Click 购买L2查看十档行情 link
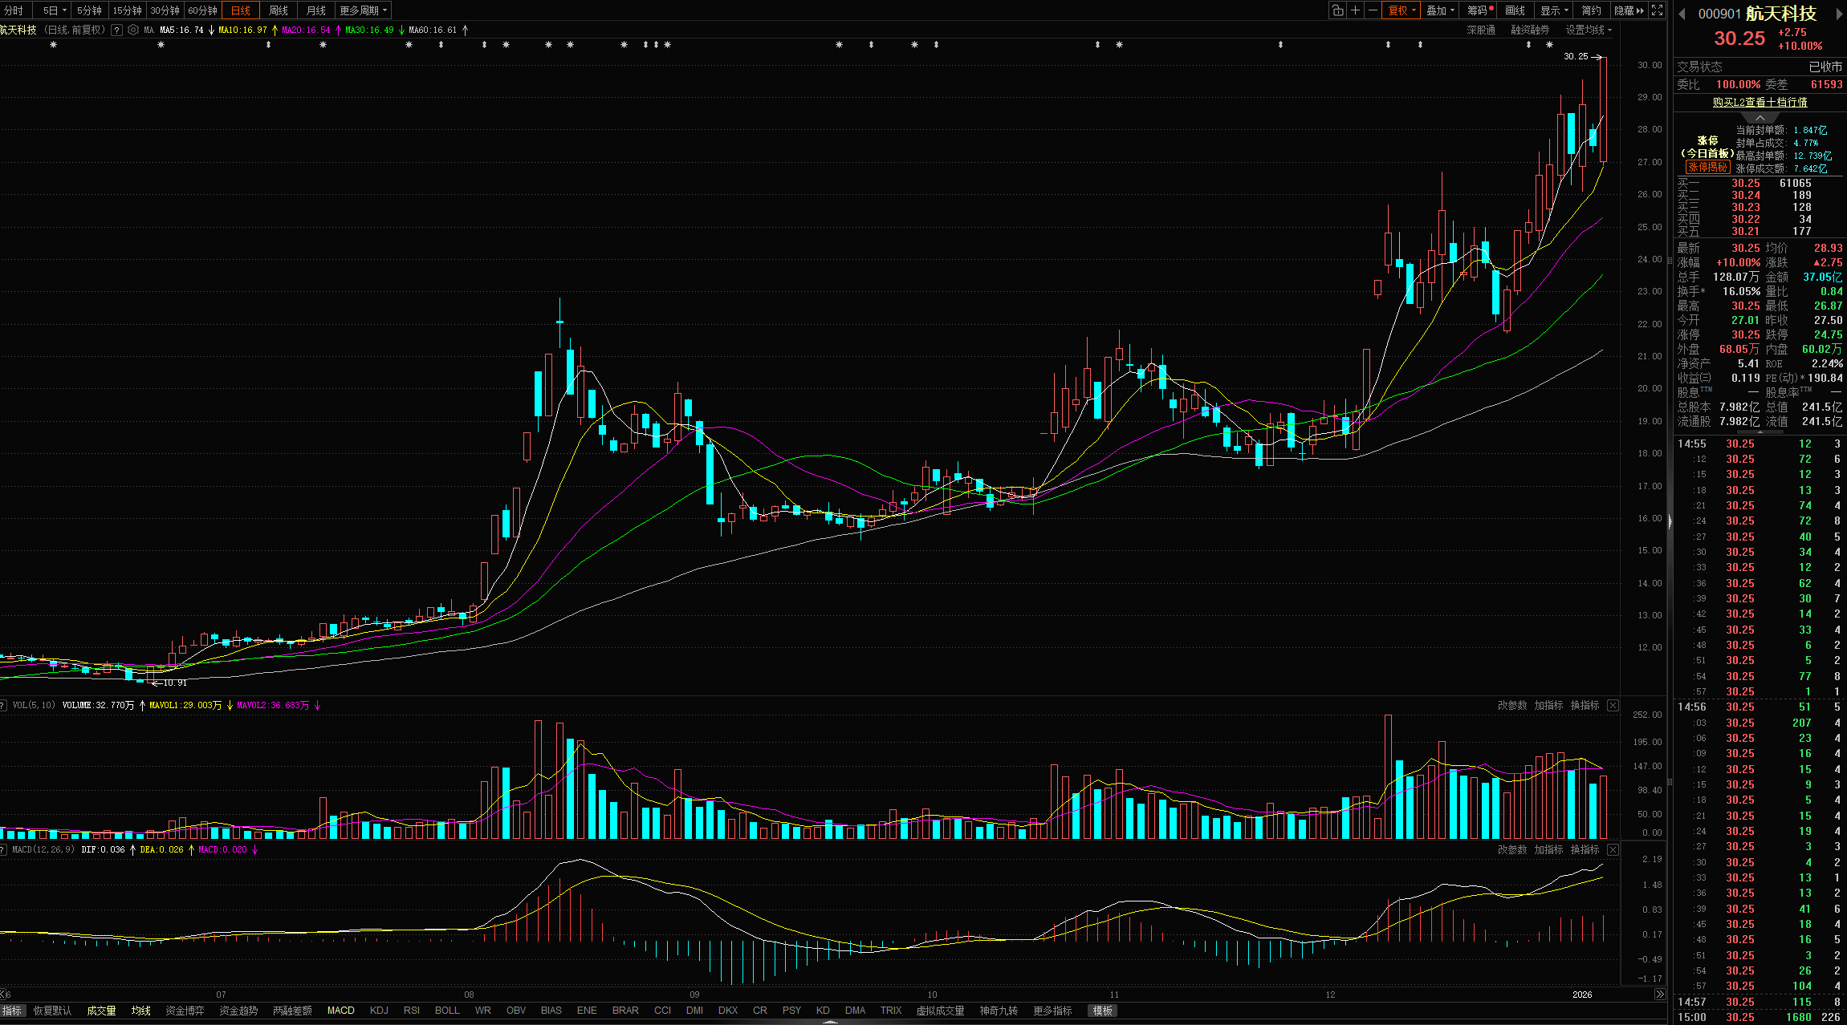Screen dimensions: 1847x1025 click(x=1760, y=103)
